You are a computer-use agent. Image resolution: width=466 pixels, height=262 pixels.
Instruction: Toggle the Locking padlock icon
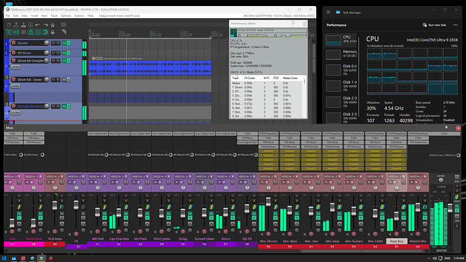(53, 32)
